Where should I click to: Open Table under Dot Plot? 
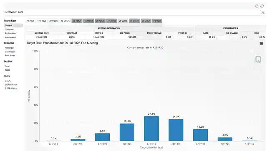tap(8, 70)
